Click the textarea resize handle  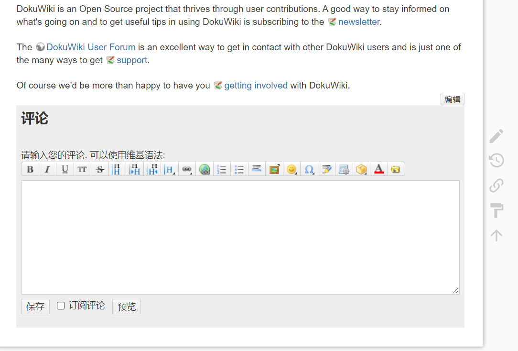[x=455, y=290]
